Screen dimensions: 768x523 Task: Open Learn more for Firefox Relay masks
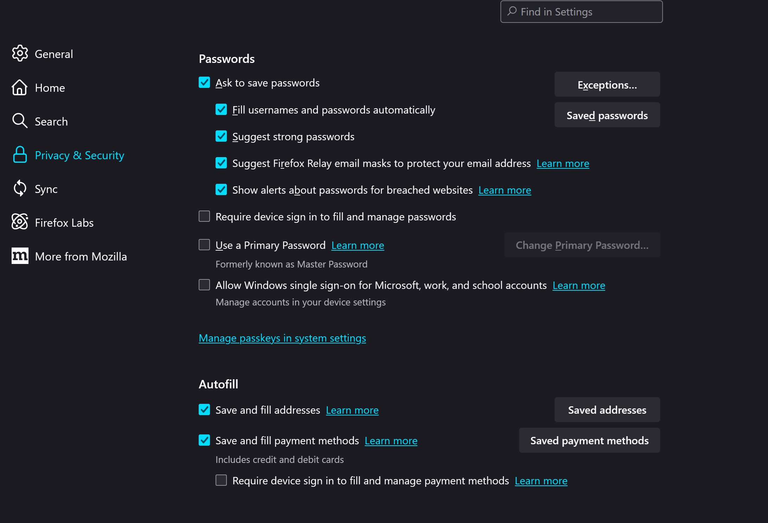(x=563, y=163)
